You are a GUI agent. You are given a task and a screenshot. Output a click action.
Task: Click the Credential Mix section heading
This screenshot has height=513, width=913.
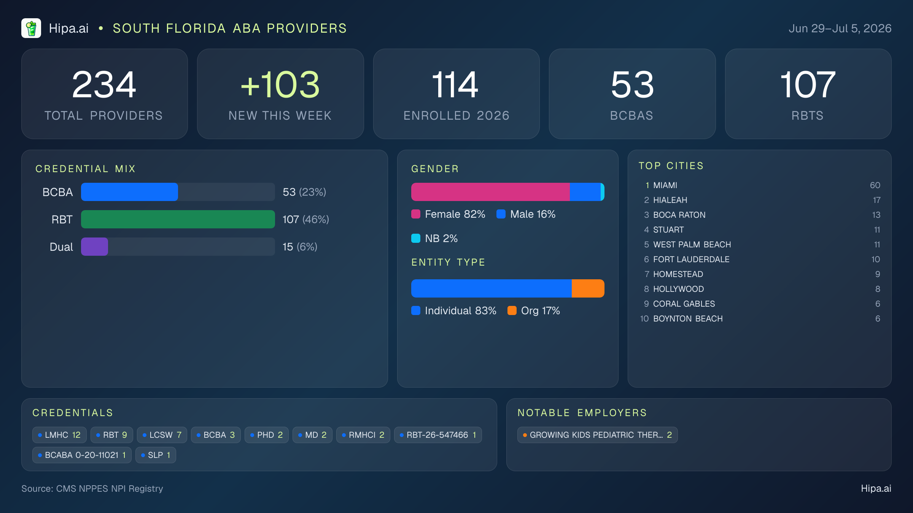(x=86, y=169)
